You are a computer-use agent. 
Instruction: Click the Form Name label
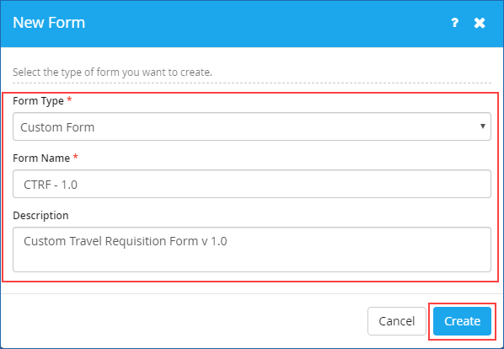(x=41, y=158)
